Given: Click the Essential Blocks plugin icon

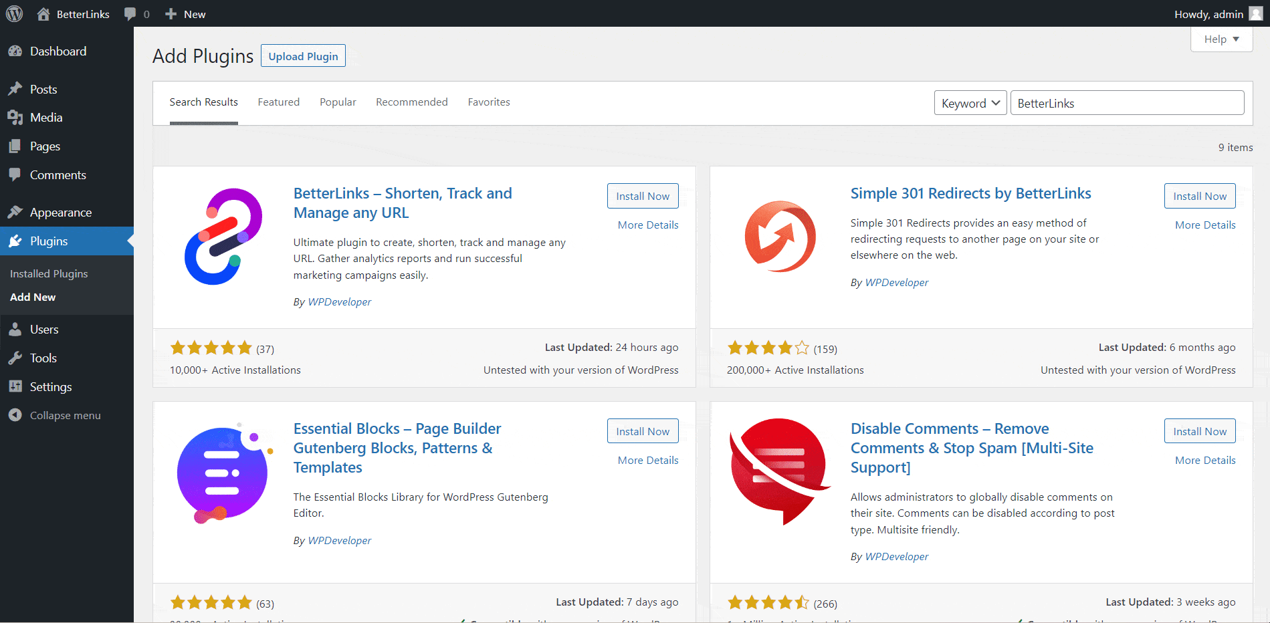Looking at the screenshot, I should pyautogui.click(x=223, y=474).
